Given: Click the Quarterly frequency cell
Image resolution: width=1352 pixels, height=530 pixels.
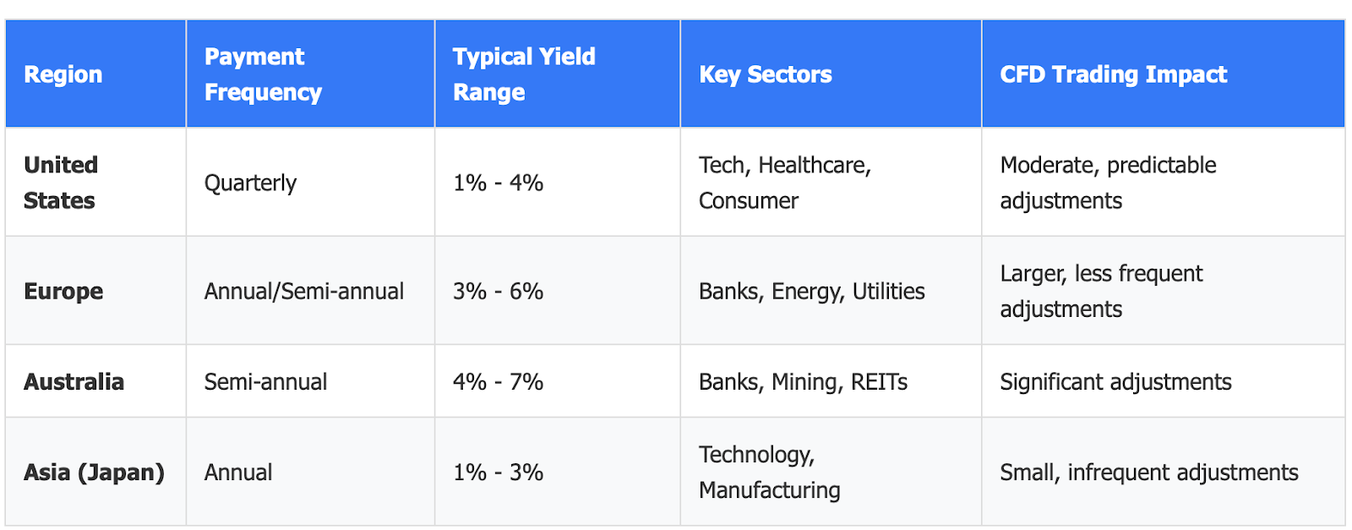Looking at the screenshot, I should tap(250, 183).
